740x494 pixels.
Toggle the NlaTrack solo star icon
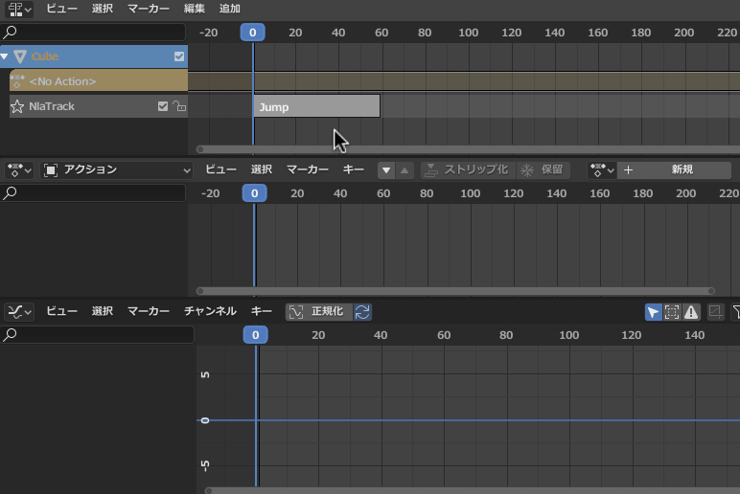pyautogui.click(x=17, y=106)
